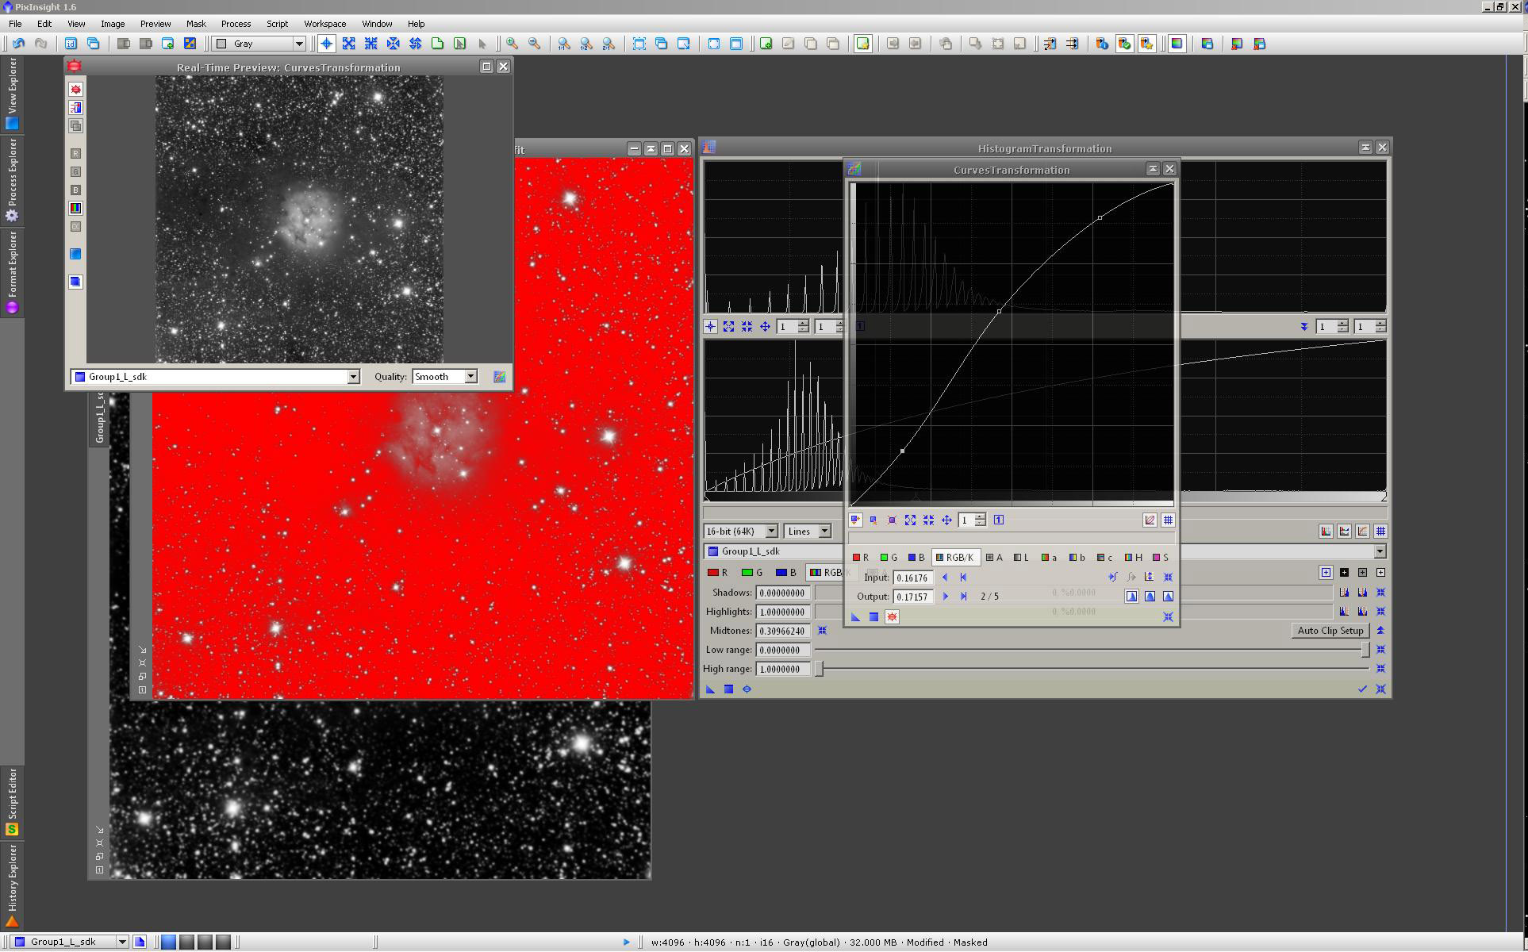1528x952 pixels.
Task: Open the View Explorer side panel
Action: pyautogui.click(x=12, y=94)
